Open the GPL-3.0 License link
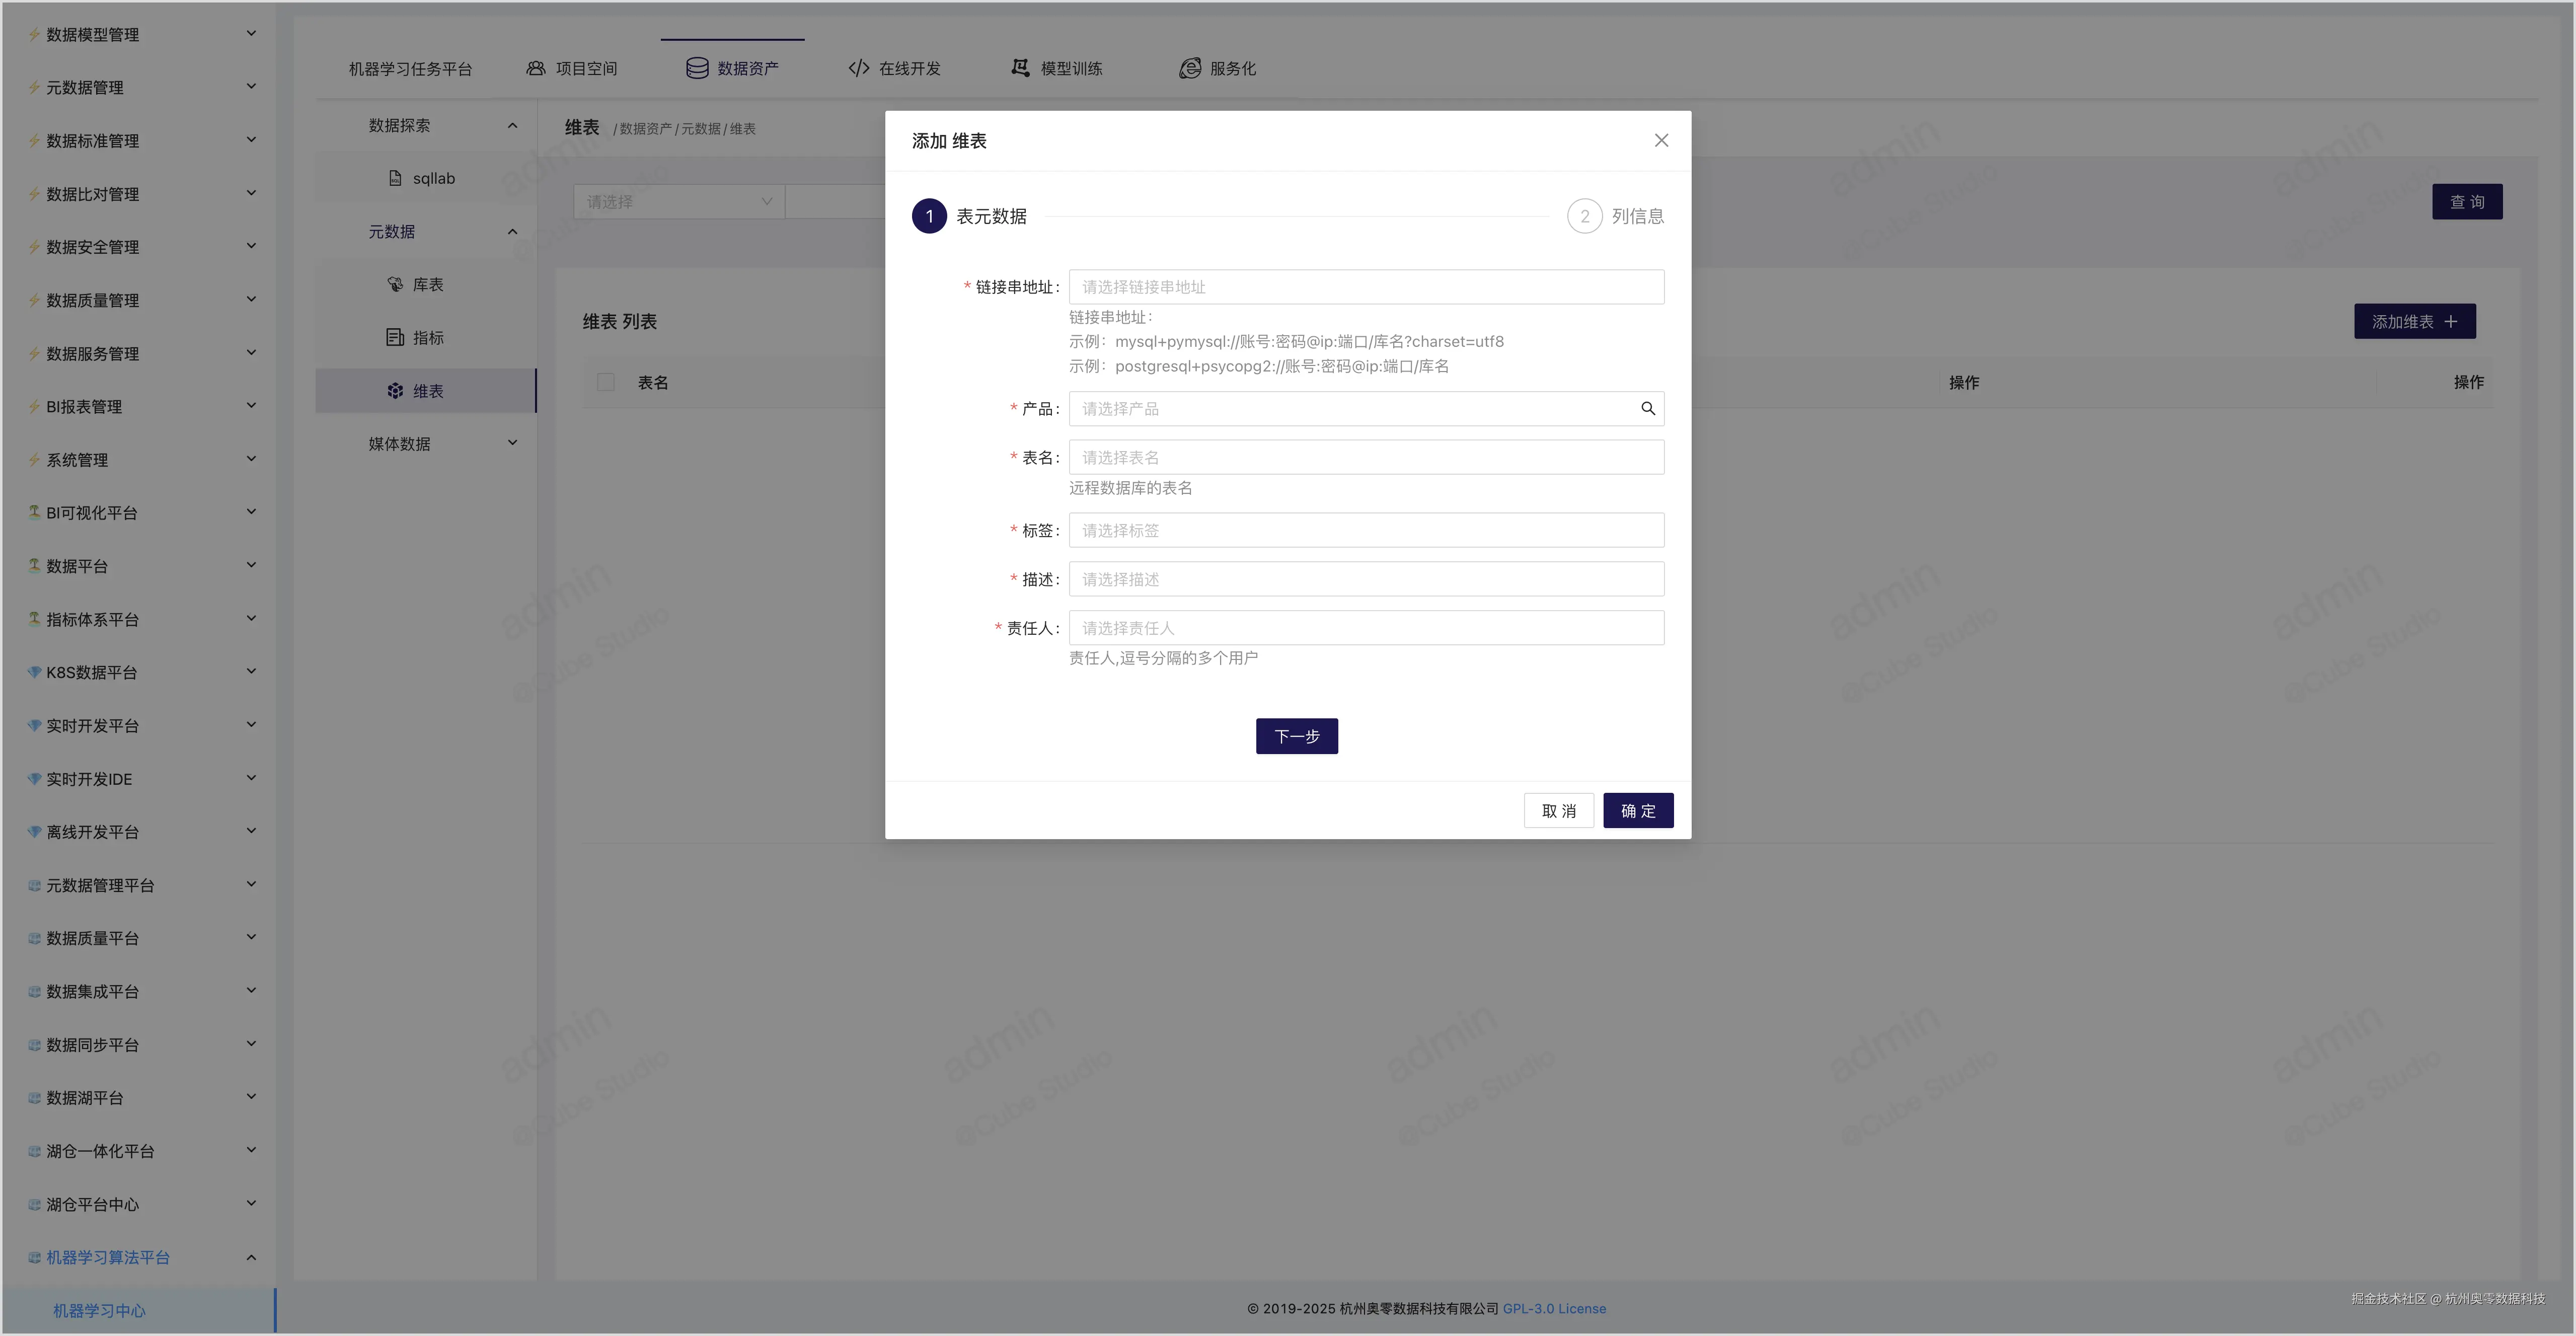2576x1336 pixels. 1554,1308
